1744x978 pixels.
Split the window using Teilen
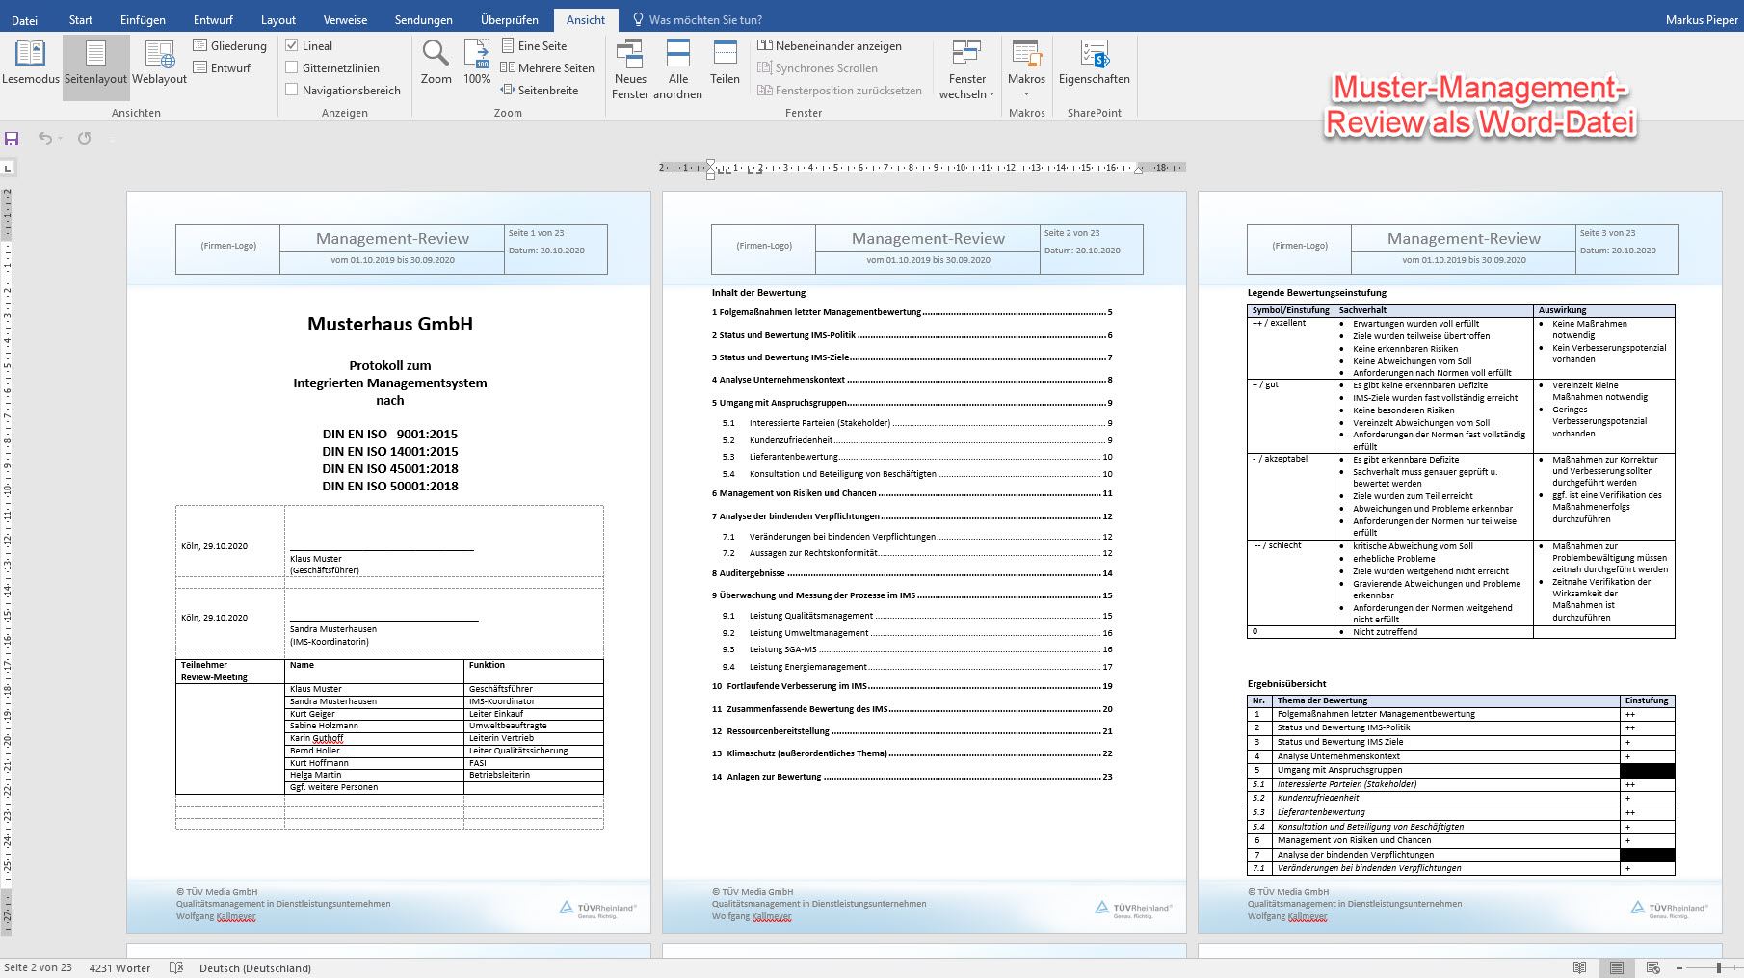point(725,63)
